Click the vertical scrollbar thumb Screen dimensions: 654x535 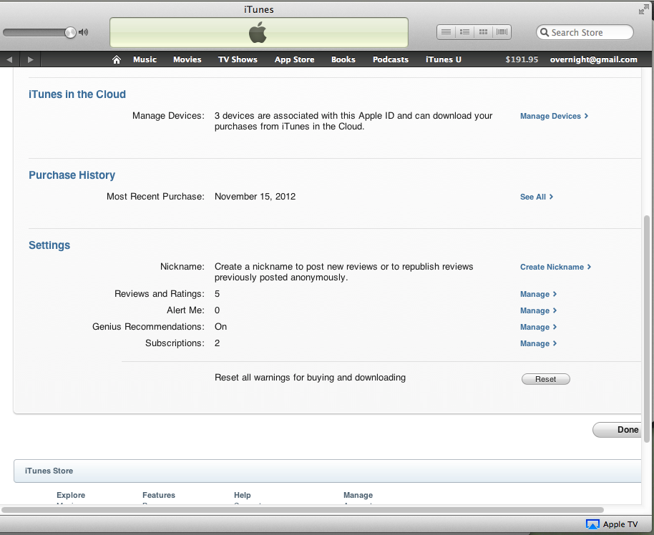coord(647,328)
